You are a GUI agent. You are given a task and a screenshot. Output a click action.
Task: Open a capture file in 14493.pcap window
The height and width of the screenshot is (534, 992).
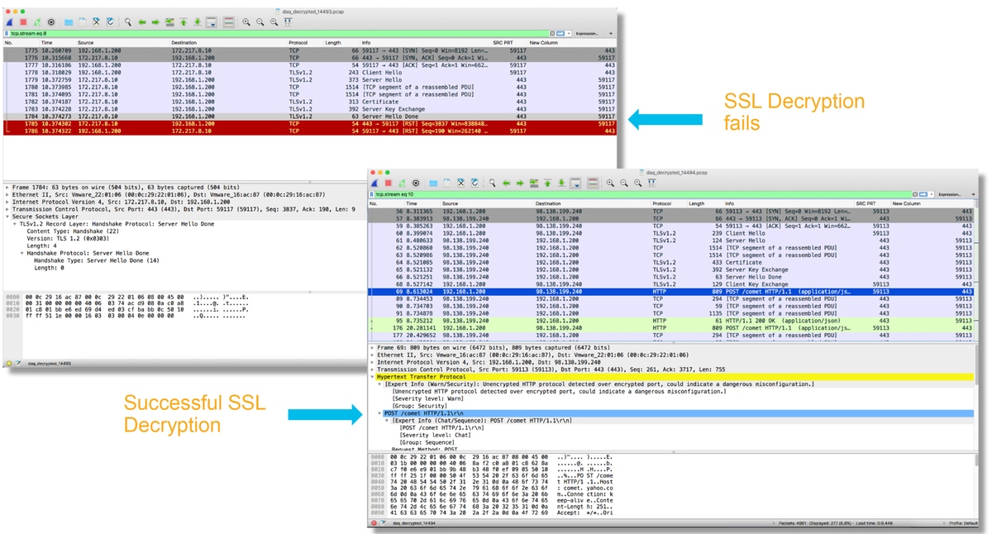point(69,22)
